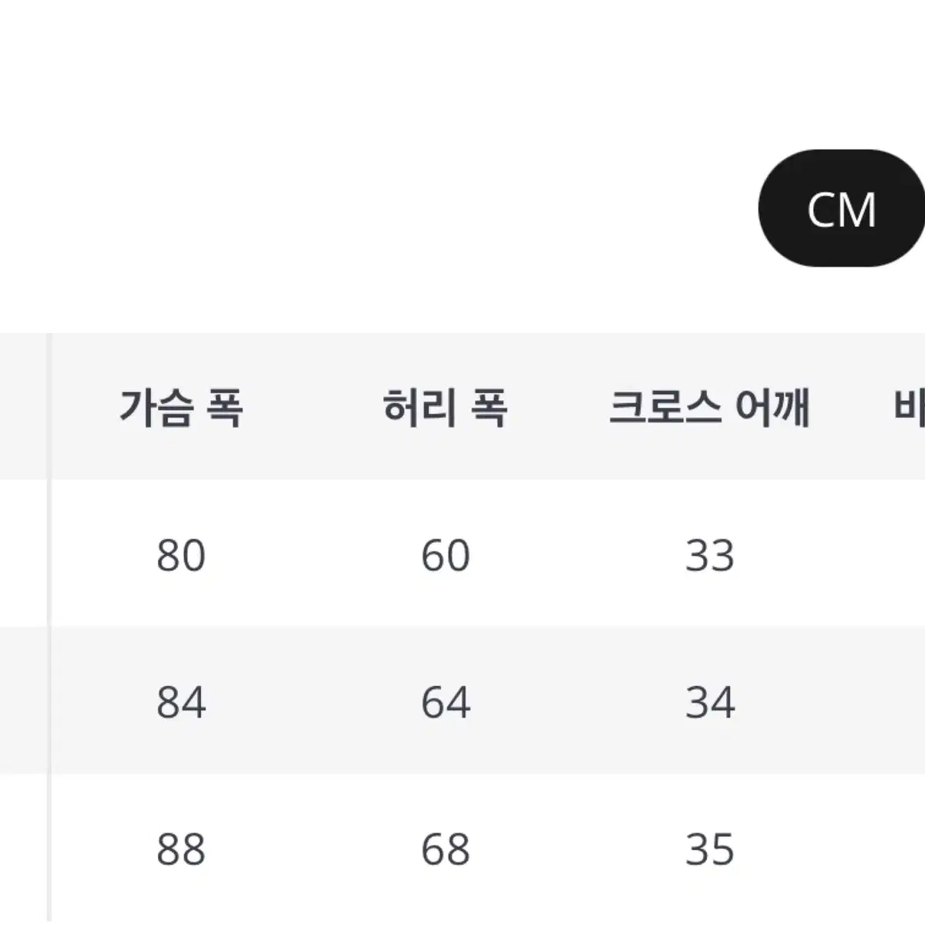Click cross shoulder value 35
This screenshot has width=925, height=925.
point(710,849)
